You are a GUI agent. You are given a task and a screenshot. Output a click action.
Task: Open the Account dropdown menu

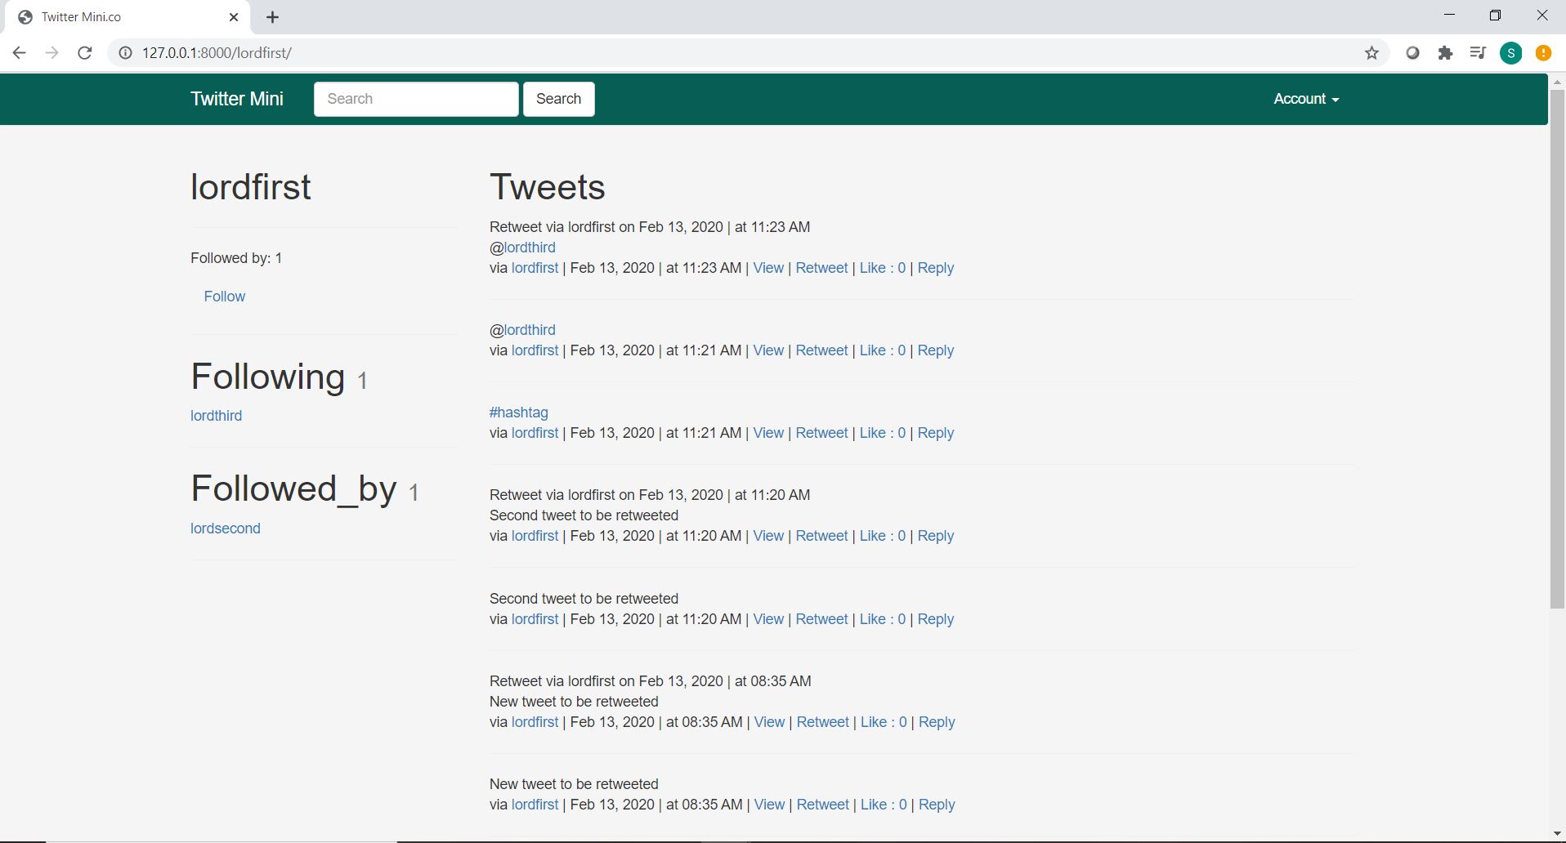tap(1304, 98)
